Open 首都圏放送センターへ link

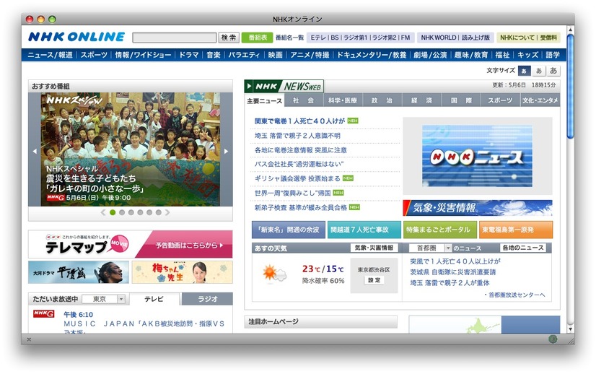pos(516,295)
